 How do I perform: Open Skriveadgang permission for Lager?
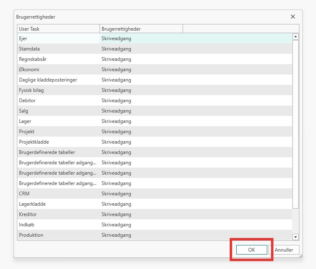(141, 121)
